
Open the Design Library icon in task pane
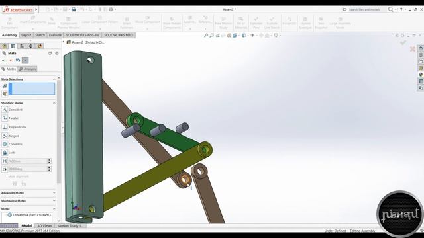(421, 55)
